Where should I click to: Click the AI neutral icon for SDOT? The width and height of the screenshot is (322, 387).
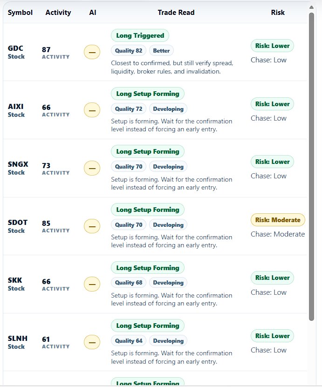[x=92, y=226]
